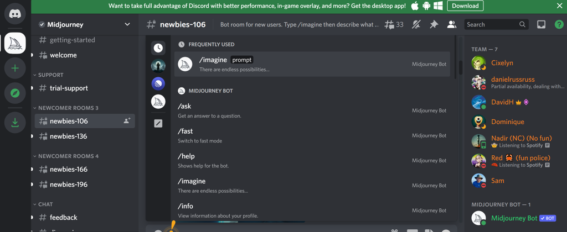Screen dimensions: 567x232
Task: Open pinned messages
Action: [x=434, y=24]
